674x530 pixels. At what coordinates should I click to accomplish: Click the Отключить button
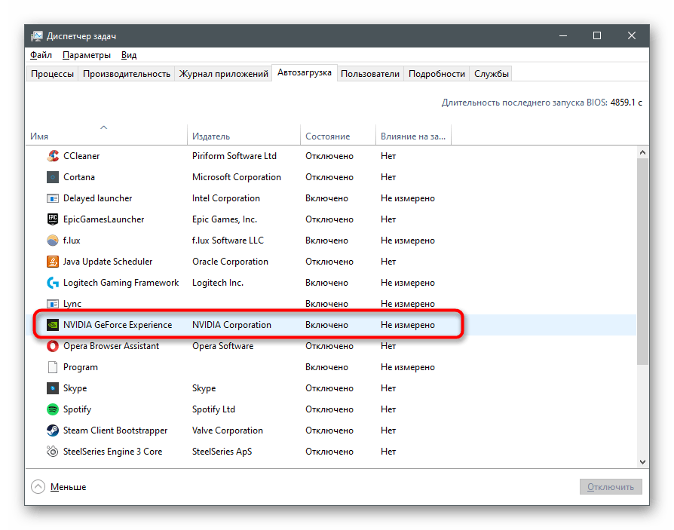coord(611,486)
